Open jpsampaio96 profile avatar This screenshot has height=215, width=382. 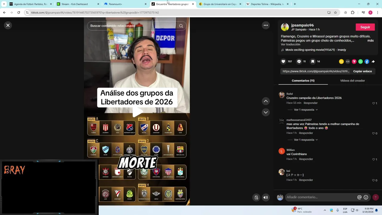[285, 27]
